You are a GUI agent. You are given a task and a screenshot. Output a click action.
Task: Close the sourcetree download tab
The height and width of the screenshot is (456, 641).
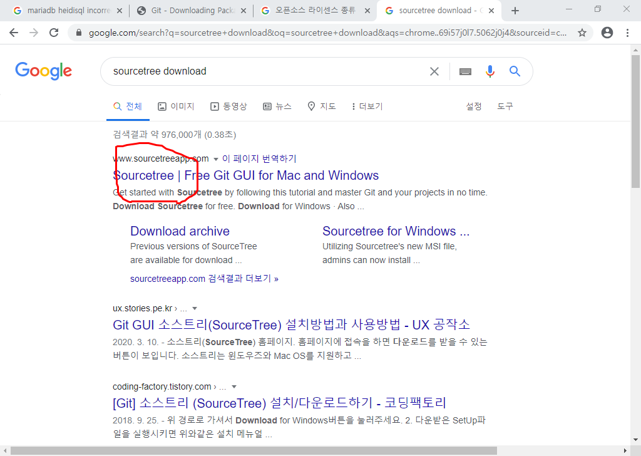(x=491, y=11)
